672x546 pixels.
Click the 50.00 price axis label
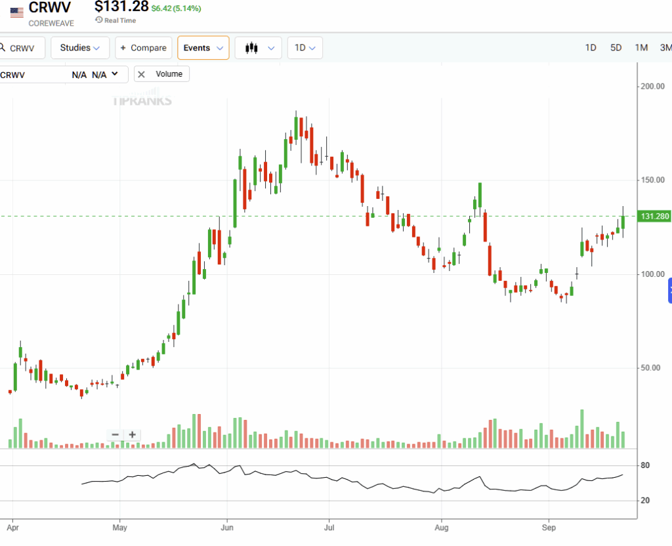coord(650,367)
